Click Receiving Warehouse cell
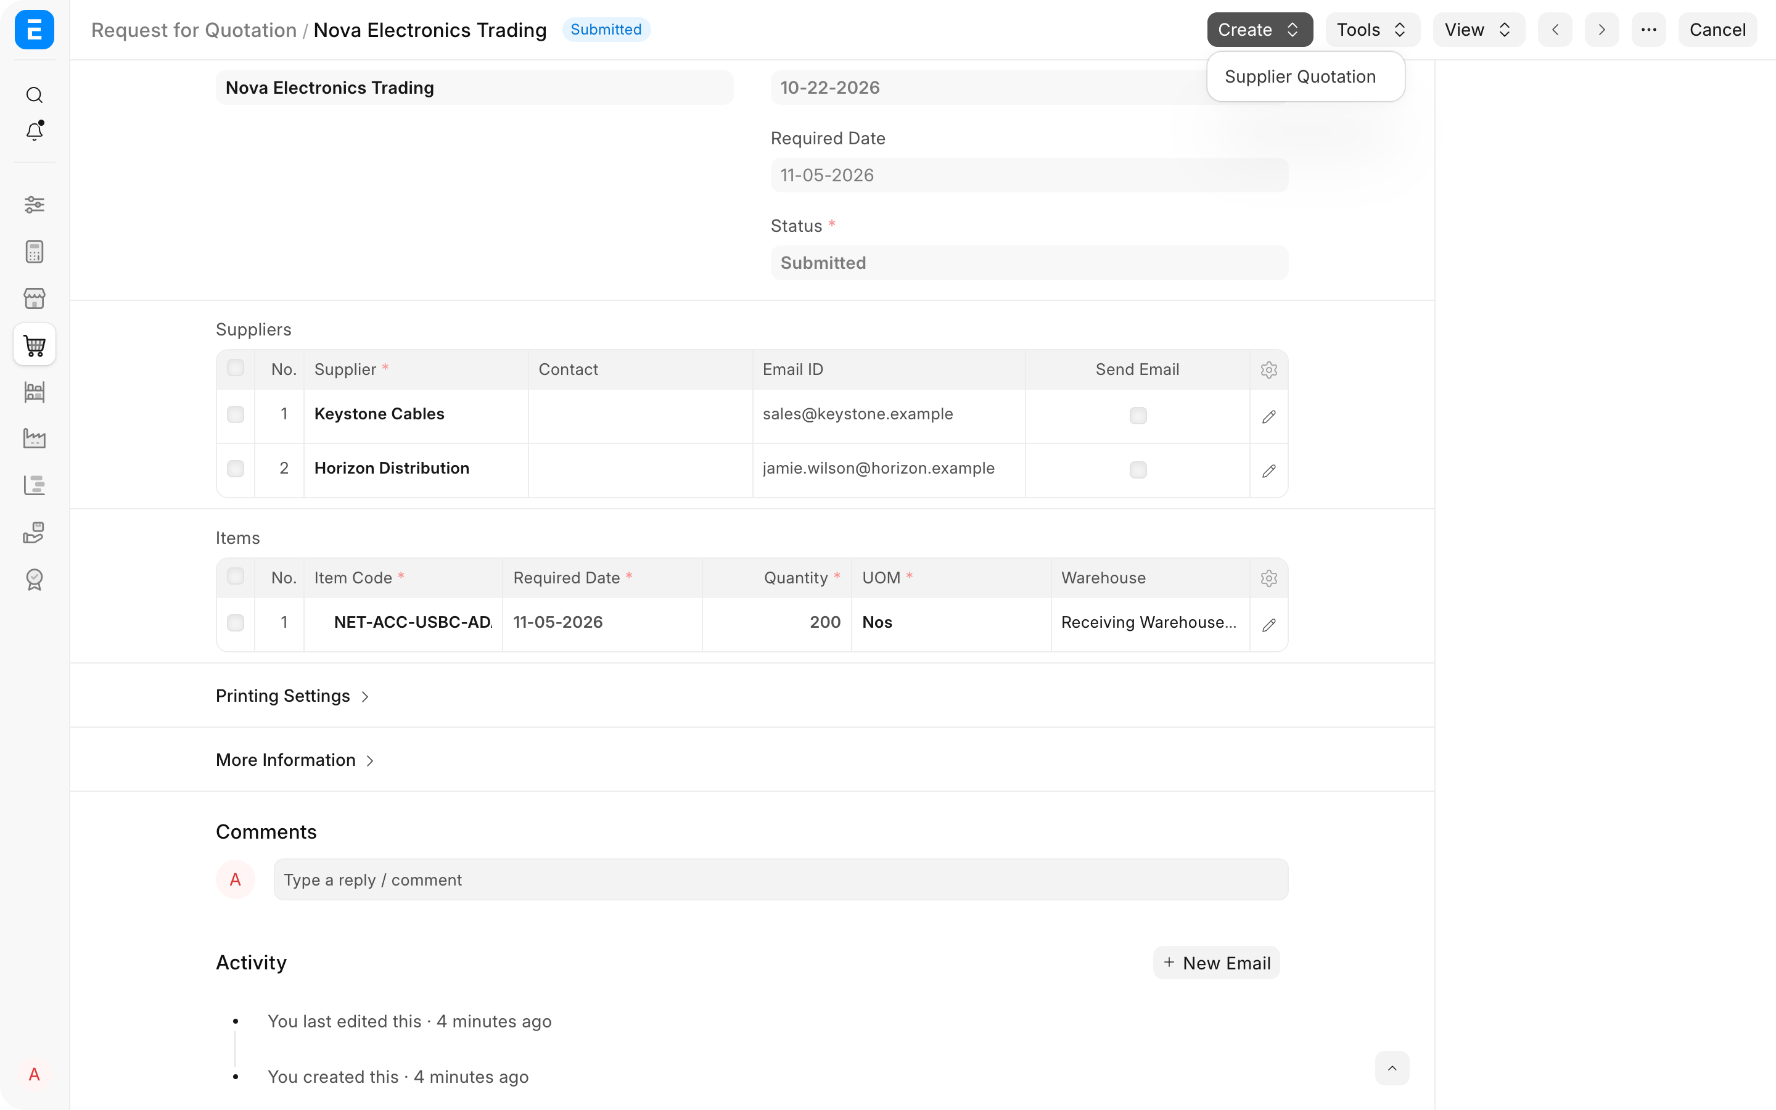Screen dimensions: 1776x1110 click(1150, 623)
